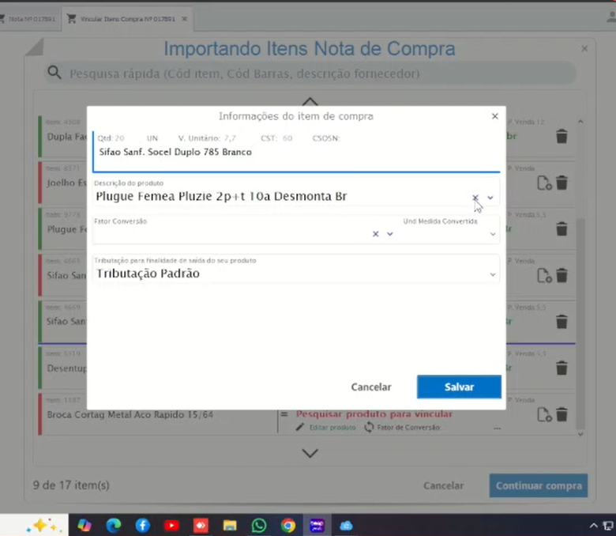This screenshot has width=616, height=536.
Task: Close the Vincular Itens Compra tab
Action: 184,18
